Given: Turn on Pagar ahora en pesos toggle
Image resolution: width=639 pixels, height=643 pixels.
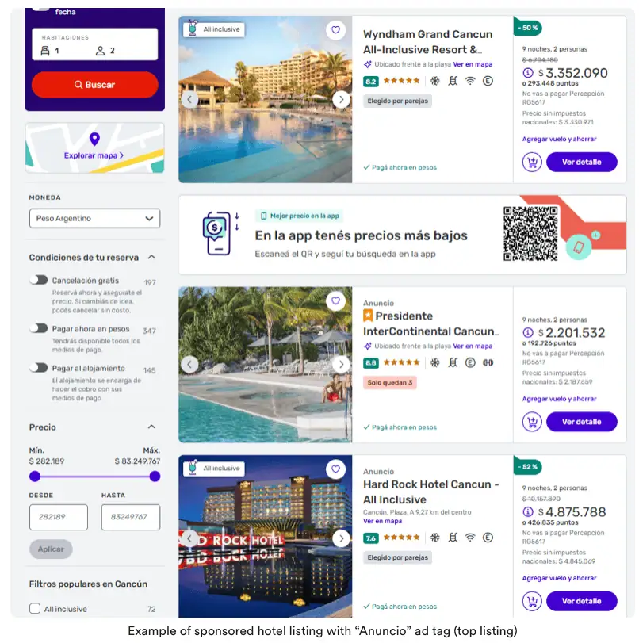Looking at the screenshot, I should 39,328.
